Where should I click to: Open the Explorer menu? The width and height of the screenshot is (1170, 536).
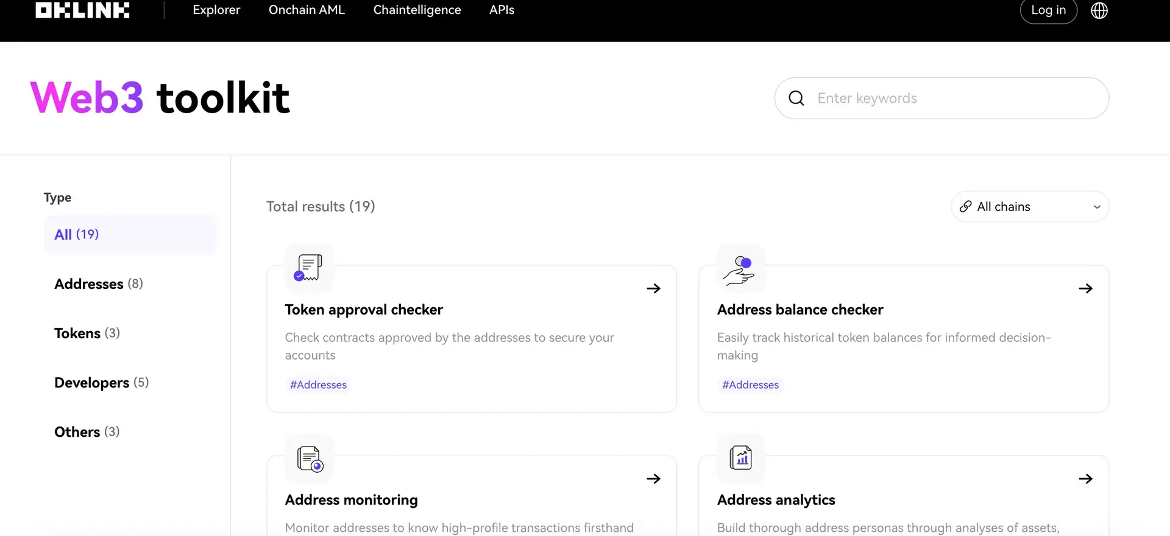coord(216,10)
